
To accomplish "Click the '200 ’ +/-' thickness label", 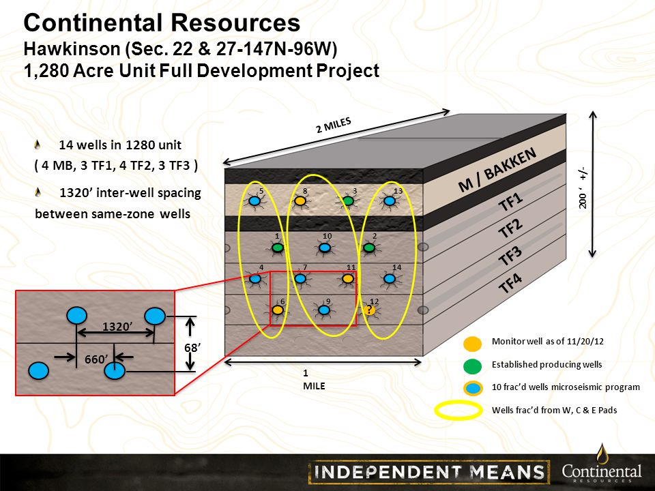I will point(583,188).
